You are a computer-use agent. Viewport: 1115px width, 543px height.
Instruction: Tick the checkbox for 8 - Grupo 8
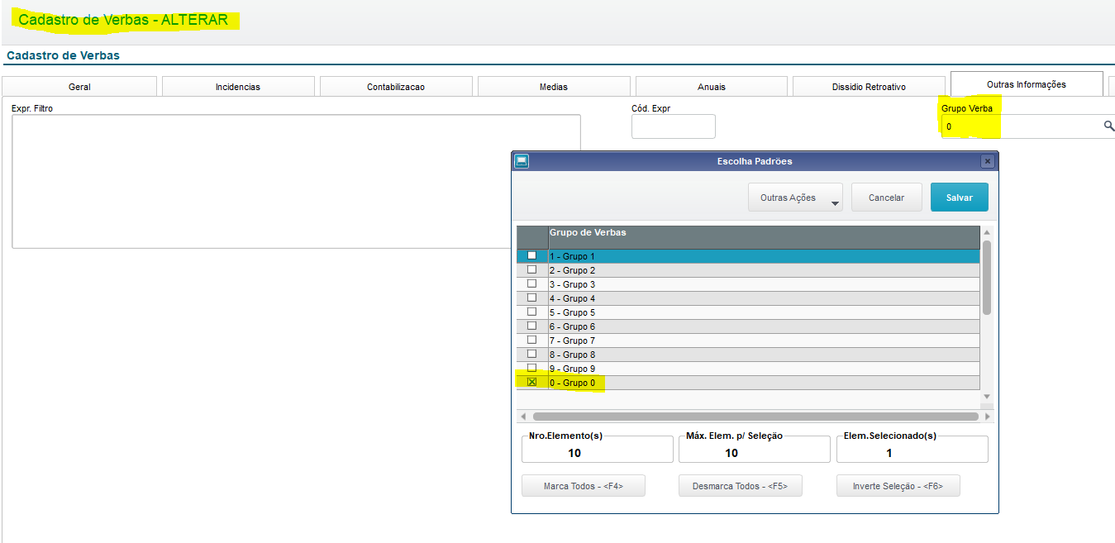point(531,355)
